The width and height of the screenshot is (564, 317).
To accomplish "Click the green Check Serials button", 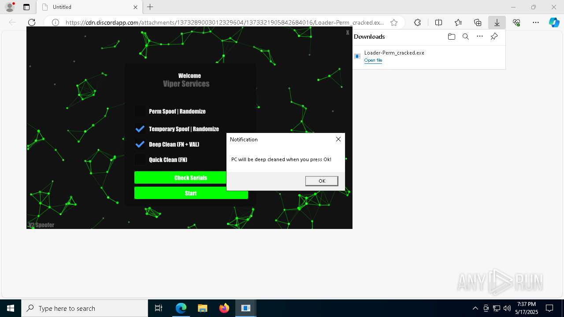I will coord(191,177).
